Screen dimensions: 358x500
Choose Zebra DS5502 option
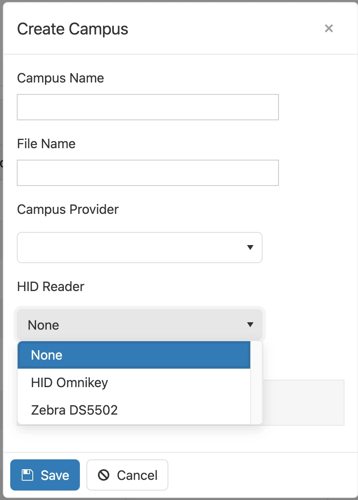[134, 410]
